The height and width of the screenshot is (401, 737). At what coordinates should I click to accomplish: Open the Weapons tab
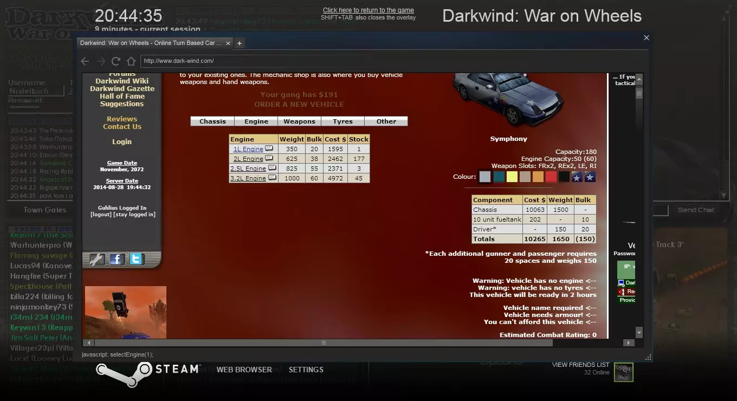pos(299,121)
